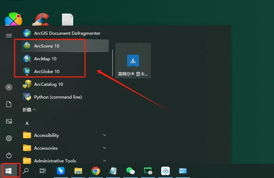Open Documents from the Start sidebar
The height and width of the screenshot is (178, 274).
9,104
